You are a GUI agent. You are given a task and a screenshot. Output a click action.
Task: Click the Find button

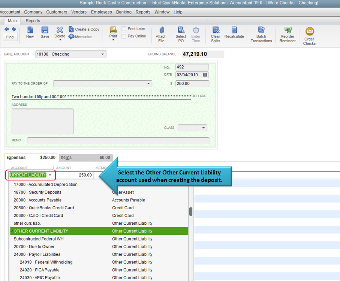[10, 37]
